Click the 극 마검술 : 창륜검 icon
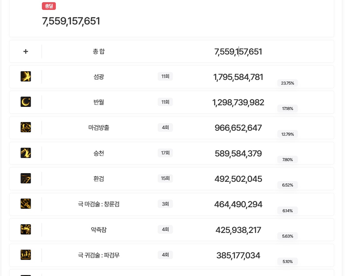This screenshot has width=345, height=276. 26,204
